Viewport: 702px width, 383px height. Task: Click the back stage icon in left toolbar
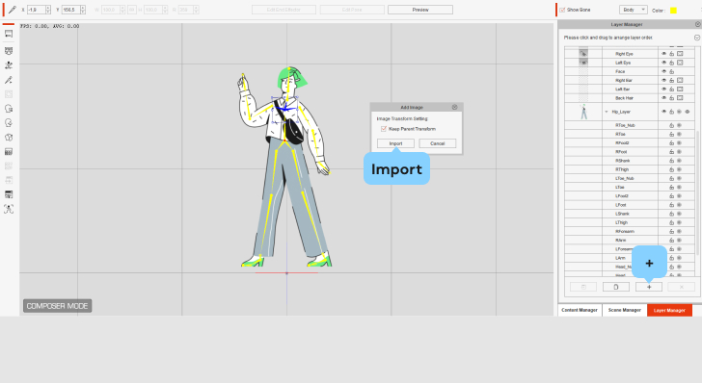click(x=9, y=34)
